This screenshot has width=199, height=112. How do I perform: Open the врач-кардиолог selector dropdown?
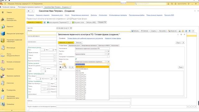point(59,22)
